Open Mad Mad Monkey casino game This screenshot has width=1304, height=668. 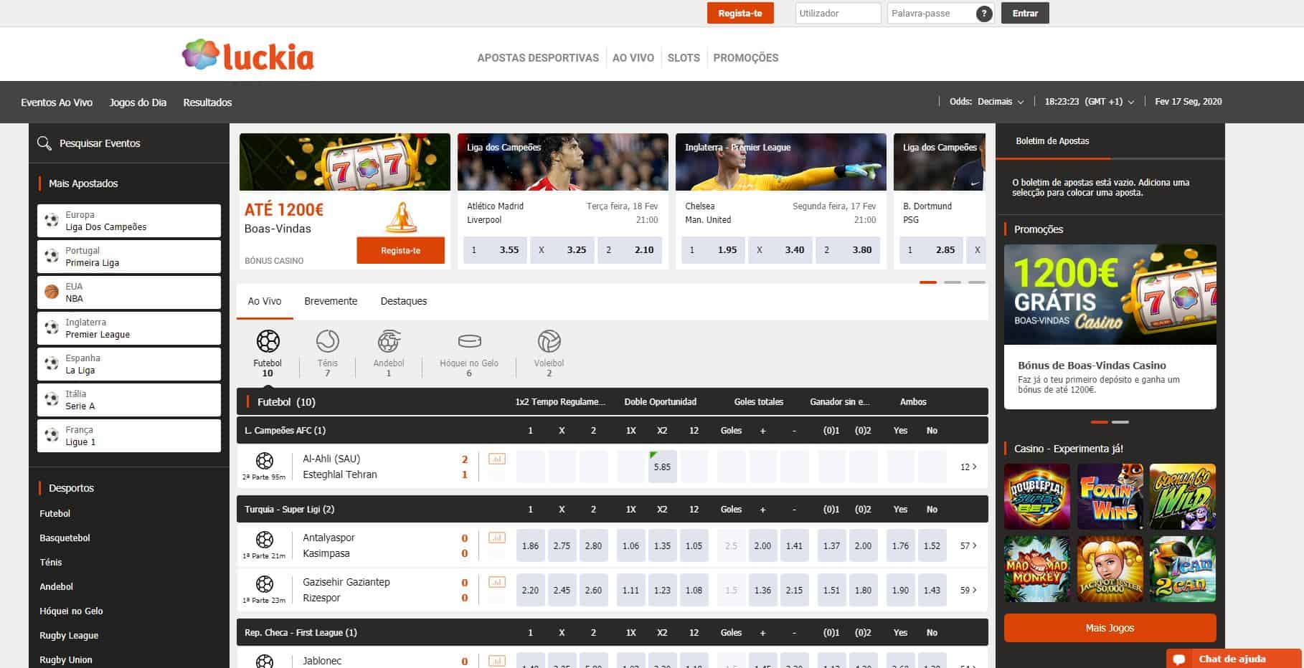click(x=1036, y=569)
